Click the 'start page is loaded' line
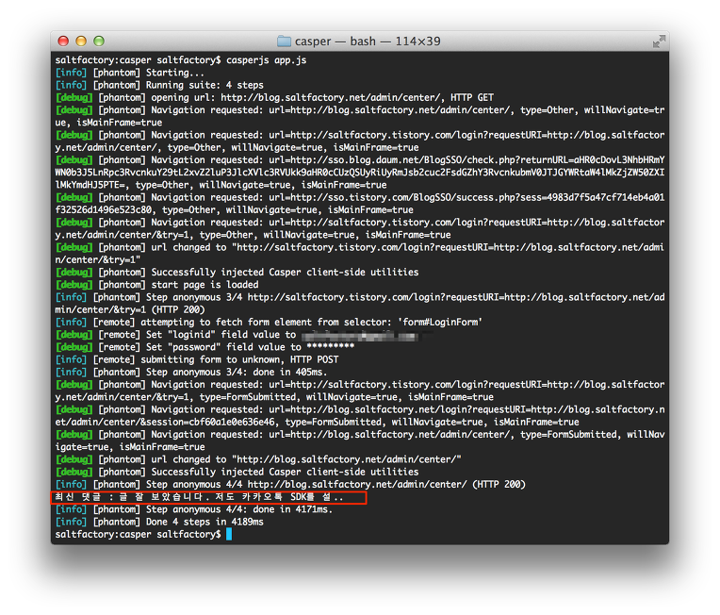This screenshot has height=615, width=720. tap(157, 285)
